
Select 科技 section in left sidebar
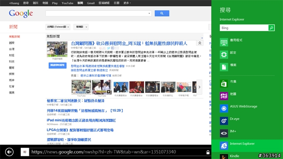point(12,61)
